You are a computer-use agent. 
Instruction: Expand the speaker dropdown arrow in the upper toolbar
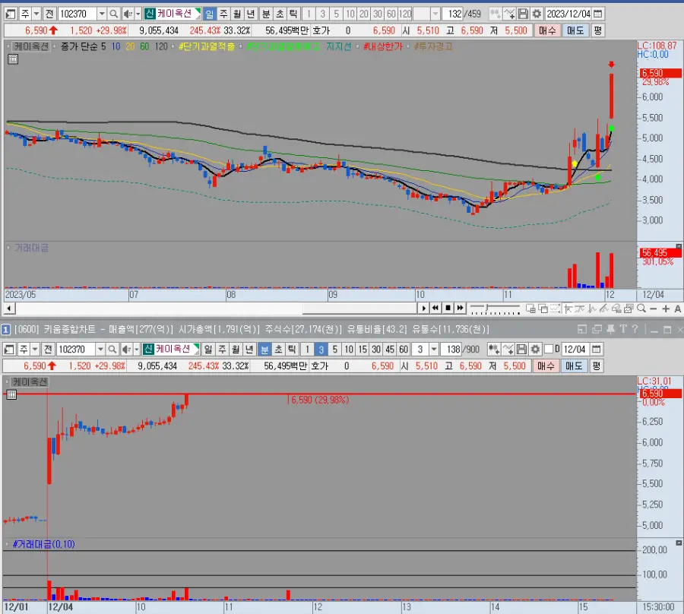coord(138,14)
